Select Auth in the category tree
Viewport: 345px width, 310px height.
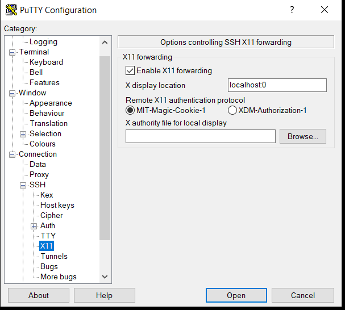coord(48,225)
